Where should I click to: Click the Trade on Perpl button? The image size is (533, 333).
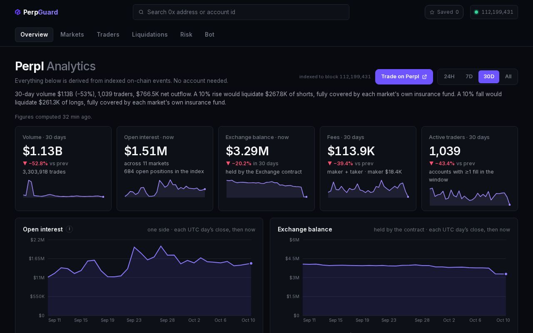[404, 77]
